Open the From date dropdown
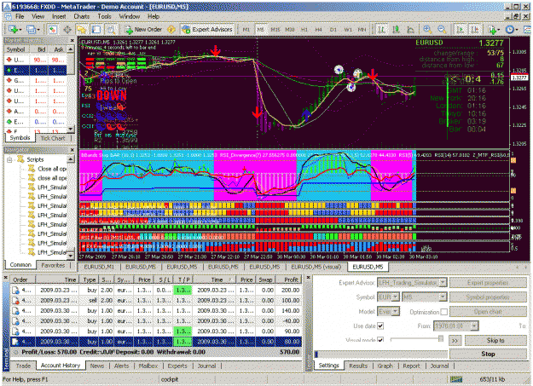Viewport: 533px width, 386px height. coord(474,326)
